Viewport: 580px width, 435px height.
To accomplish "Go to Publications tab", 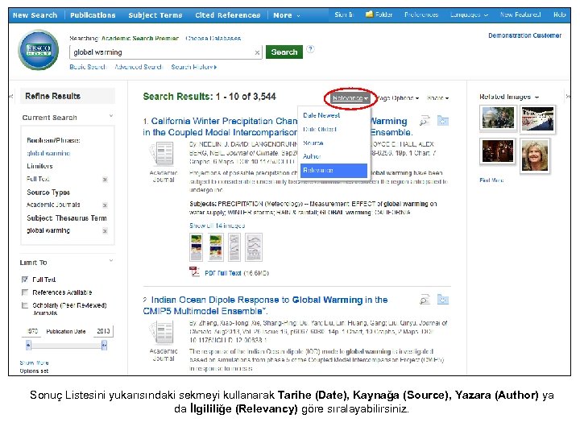I will (93, 15).
